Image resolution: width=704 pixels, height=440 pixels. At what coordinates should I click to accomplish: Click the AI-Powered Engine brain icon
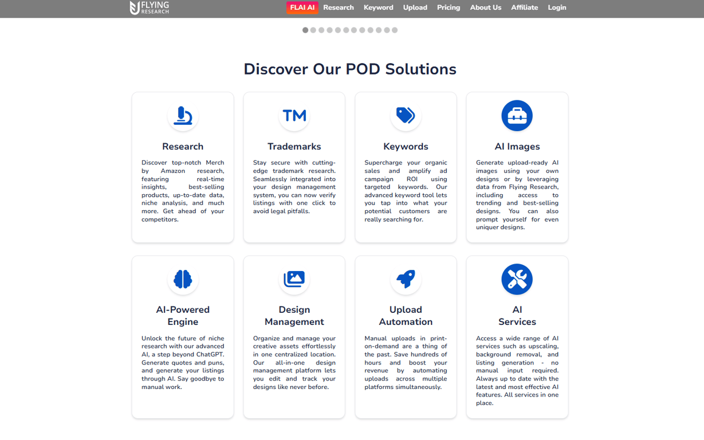pyautogui.click(x=183, y=279)
